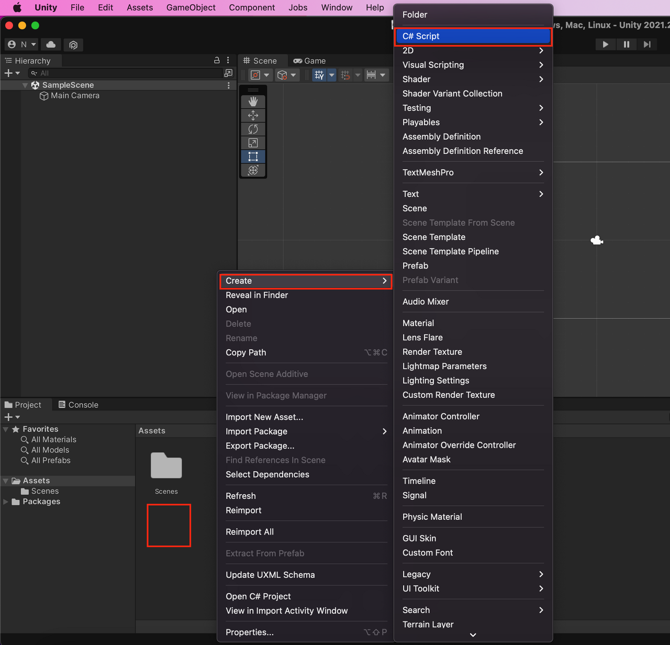The width and height of the screenshot is (670, 645).
Task: Choose C# Script from Create menu
Action: [x=473, y=36]
